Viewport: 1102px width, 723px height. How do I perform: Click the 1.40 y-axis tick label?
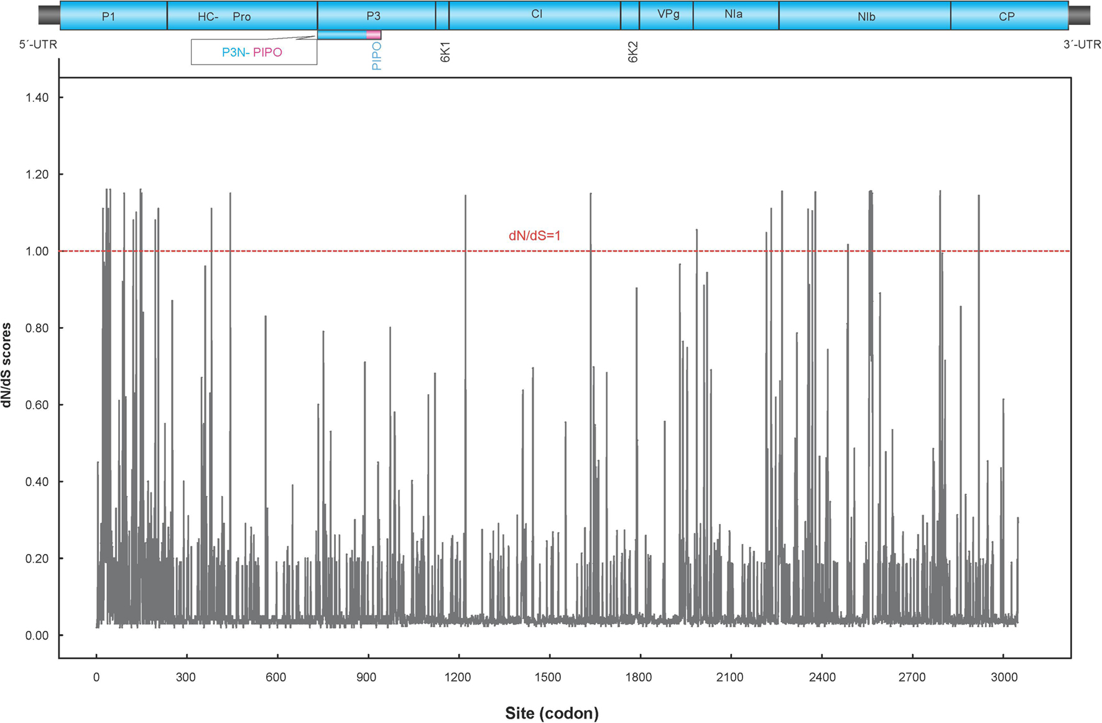[x=37, y=98]
